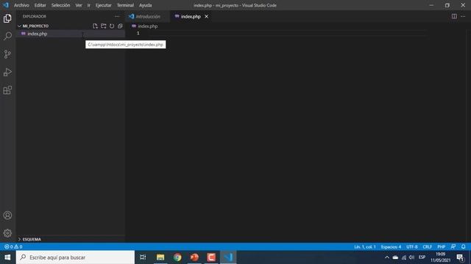Show hidden system tray icons
The height and width of the screenshot is (264, 471).
click(387, 257)
